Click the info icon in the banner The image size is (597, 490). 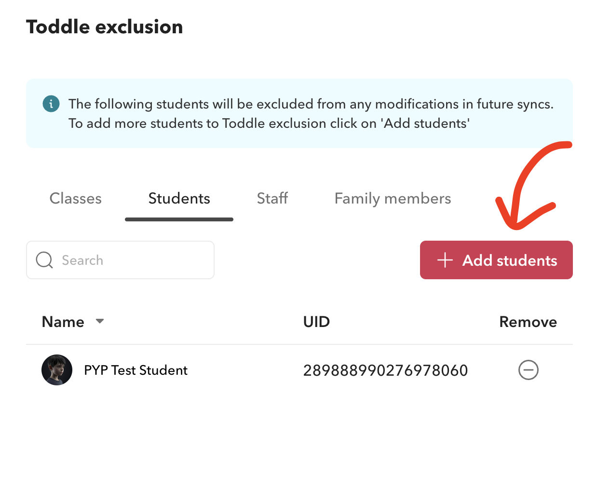[51, 104]
